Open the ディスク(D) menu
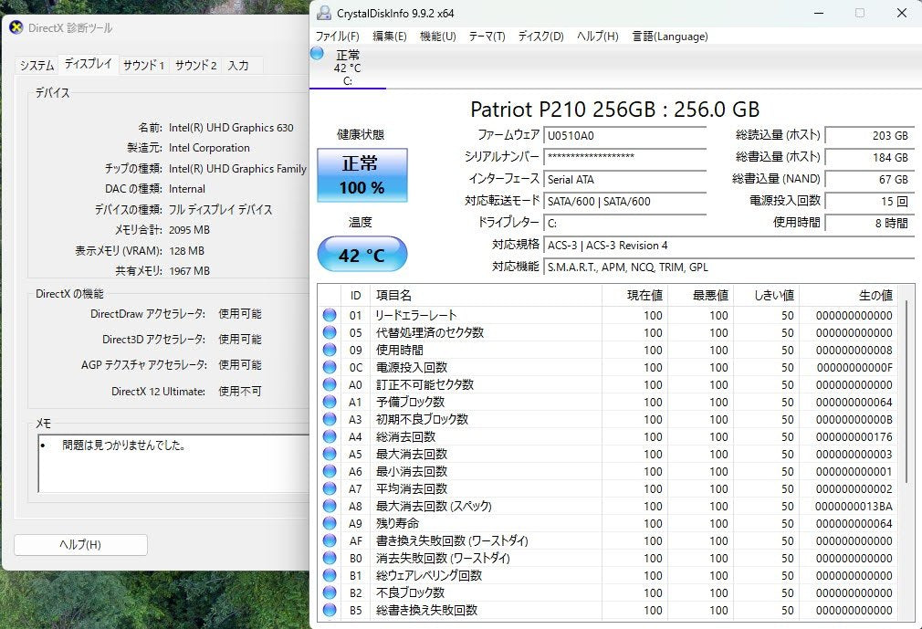The image size is (922, 629). pyautogui.click(x=541, y=37)
